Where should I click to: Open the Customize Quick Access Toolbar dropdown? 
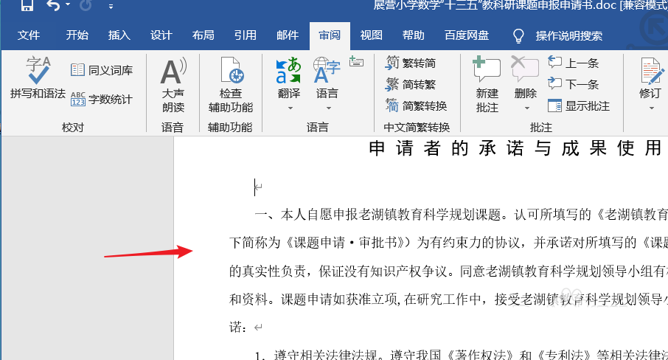click(x=111, y=6)
